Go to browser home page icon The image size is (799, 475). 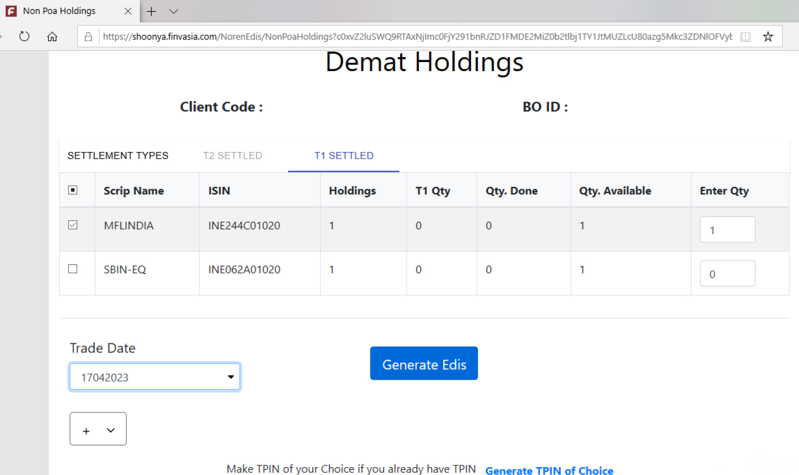(52, 37)
